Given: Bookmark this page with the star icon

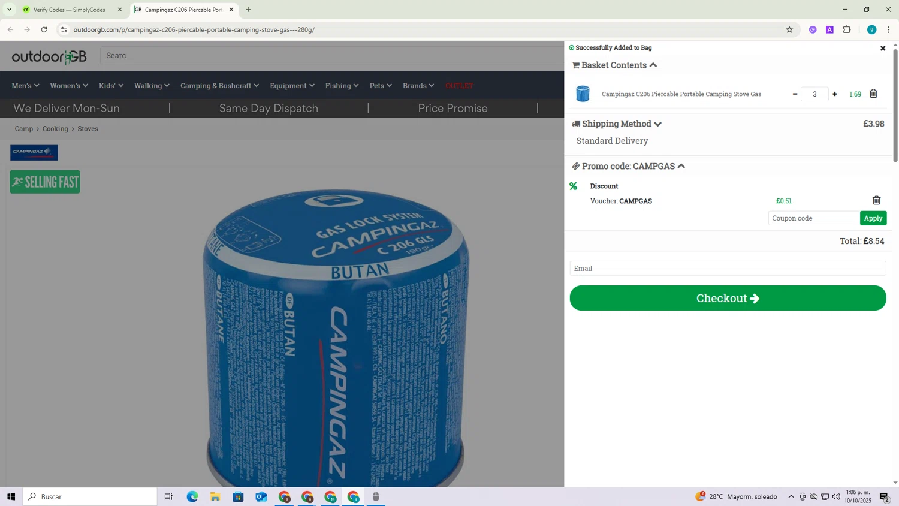Looking at the screenshot, I should click(789, 29).
